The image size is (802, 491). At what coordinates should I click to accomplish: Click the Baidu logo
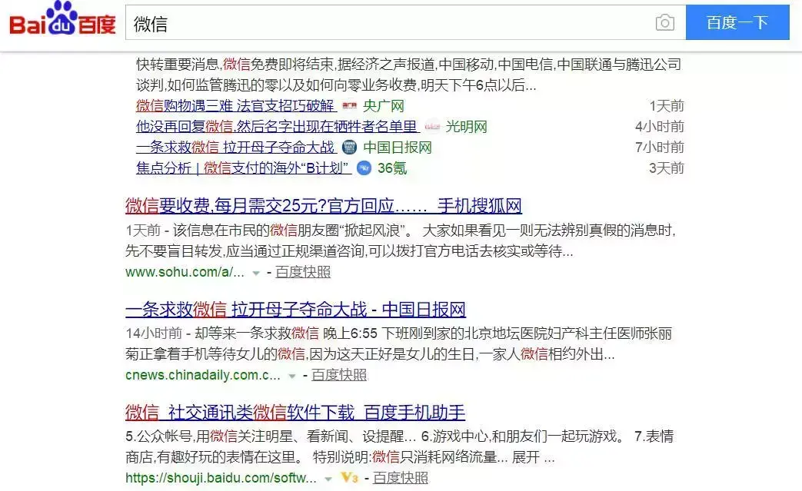pyautogui.click(x=62, y=18)
